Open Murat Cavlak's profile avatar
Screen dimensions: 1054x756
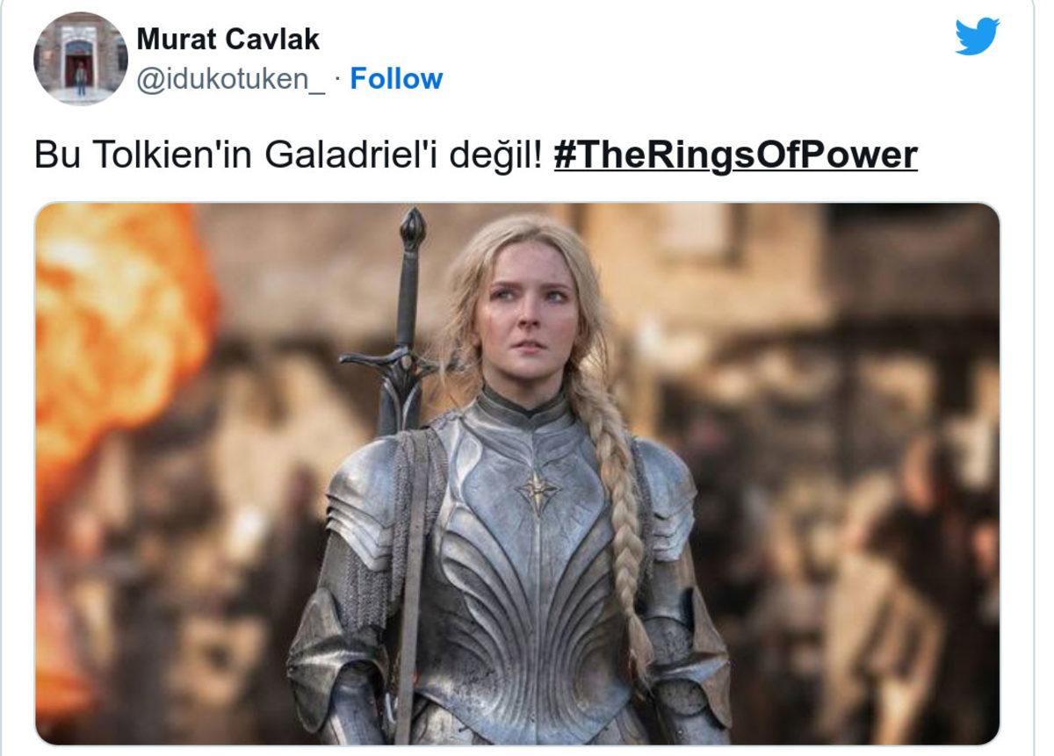[81, 59]
